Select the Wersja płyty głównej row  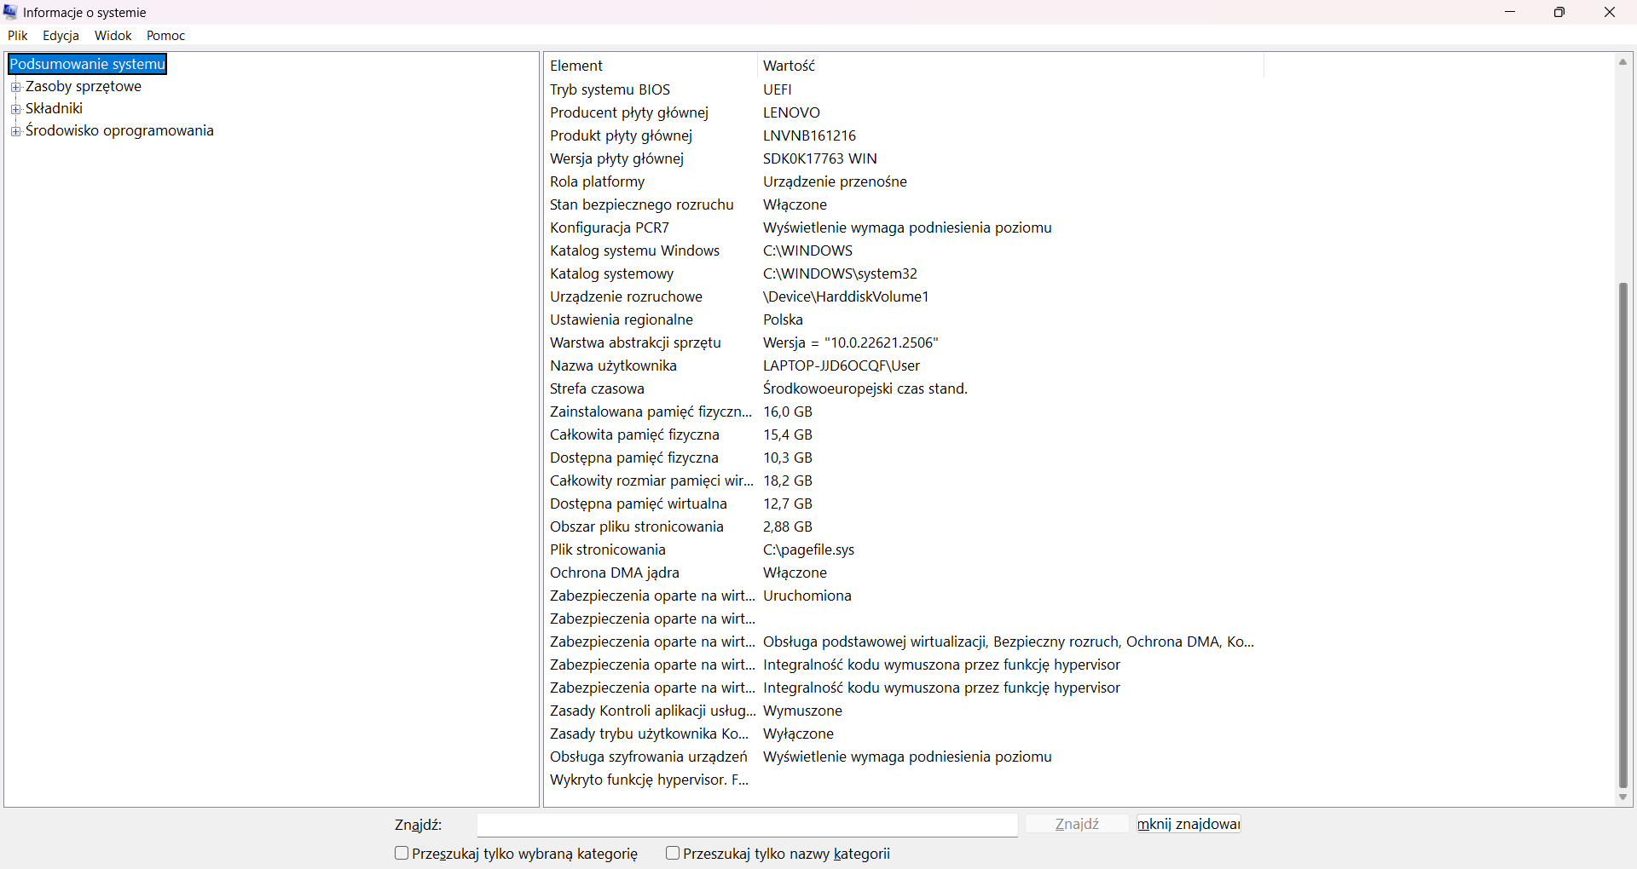(904, 158)
